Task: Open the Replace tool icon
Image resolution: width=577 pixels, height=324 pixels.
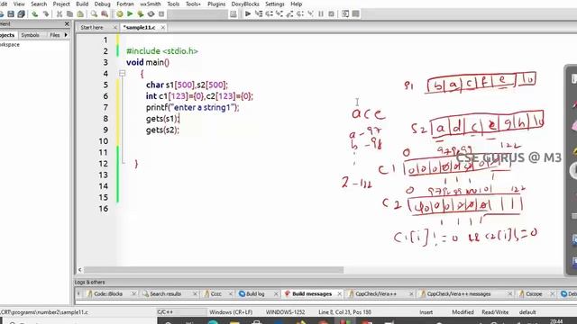Action: tap(105, 14)
